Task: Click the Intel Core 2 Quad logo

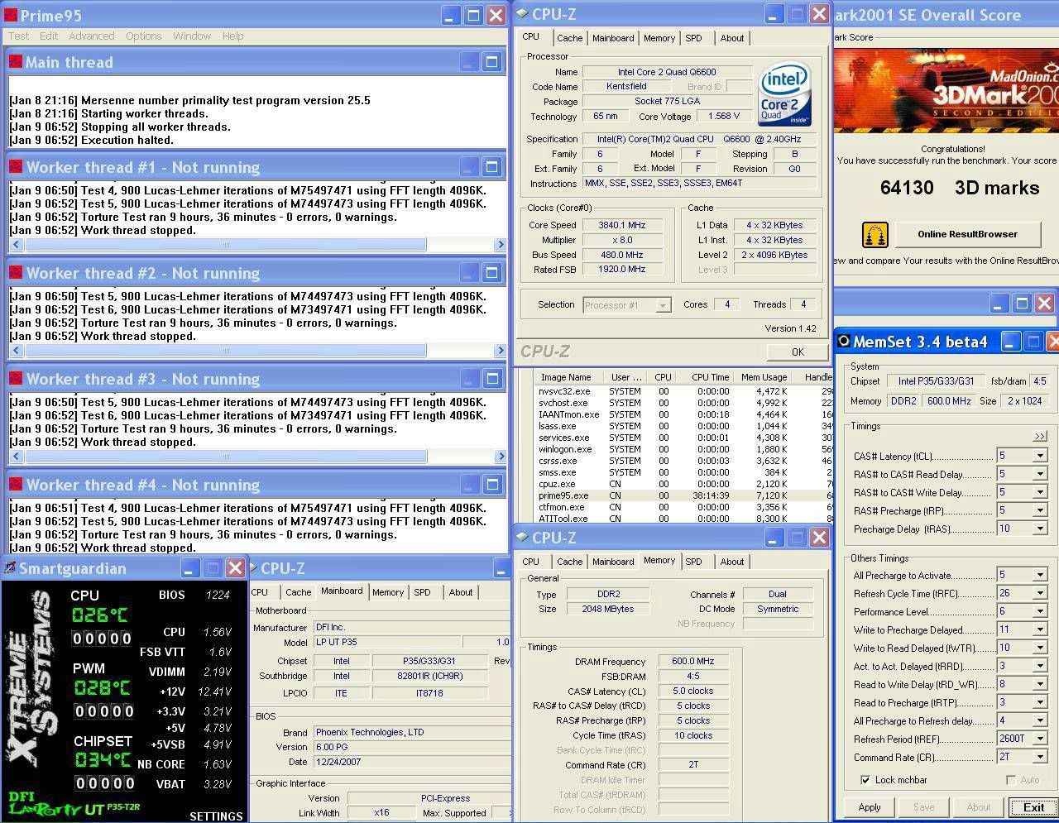Action: click(784, 93)
